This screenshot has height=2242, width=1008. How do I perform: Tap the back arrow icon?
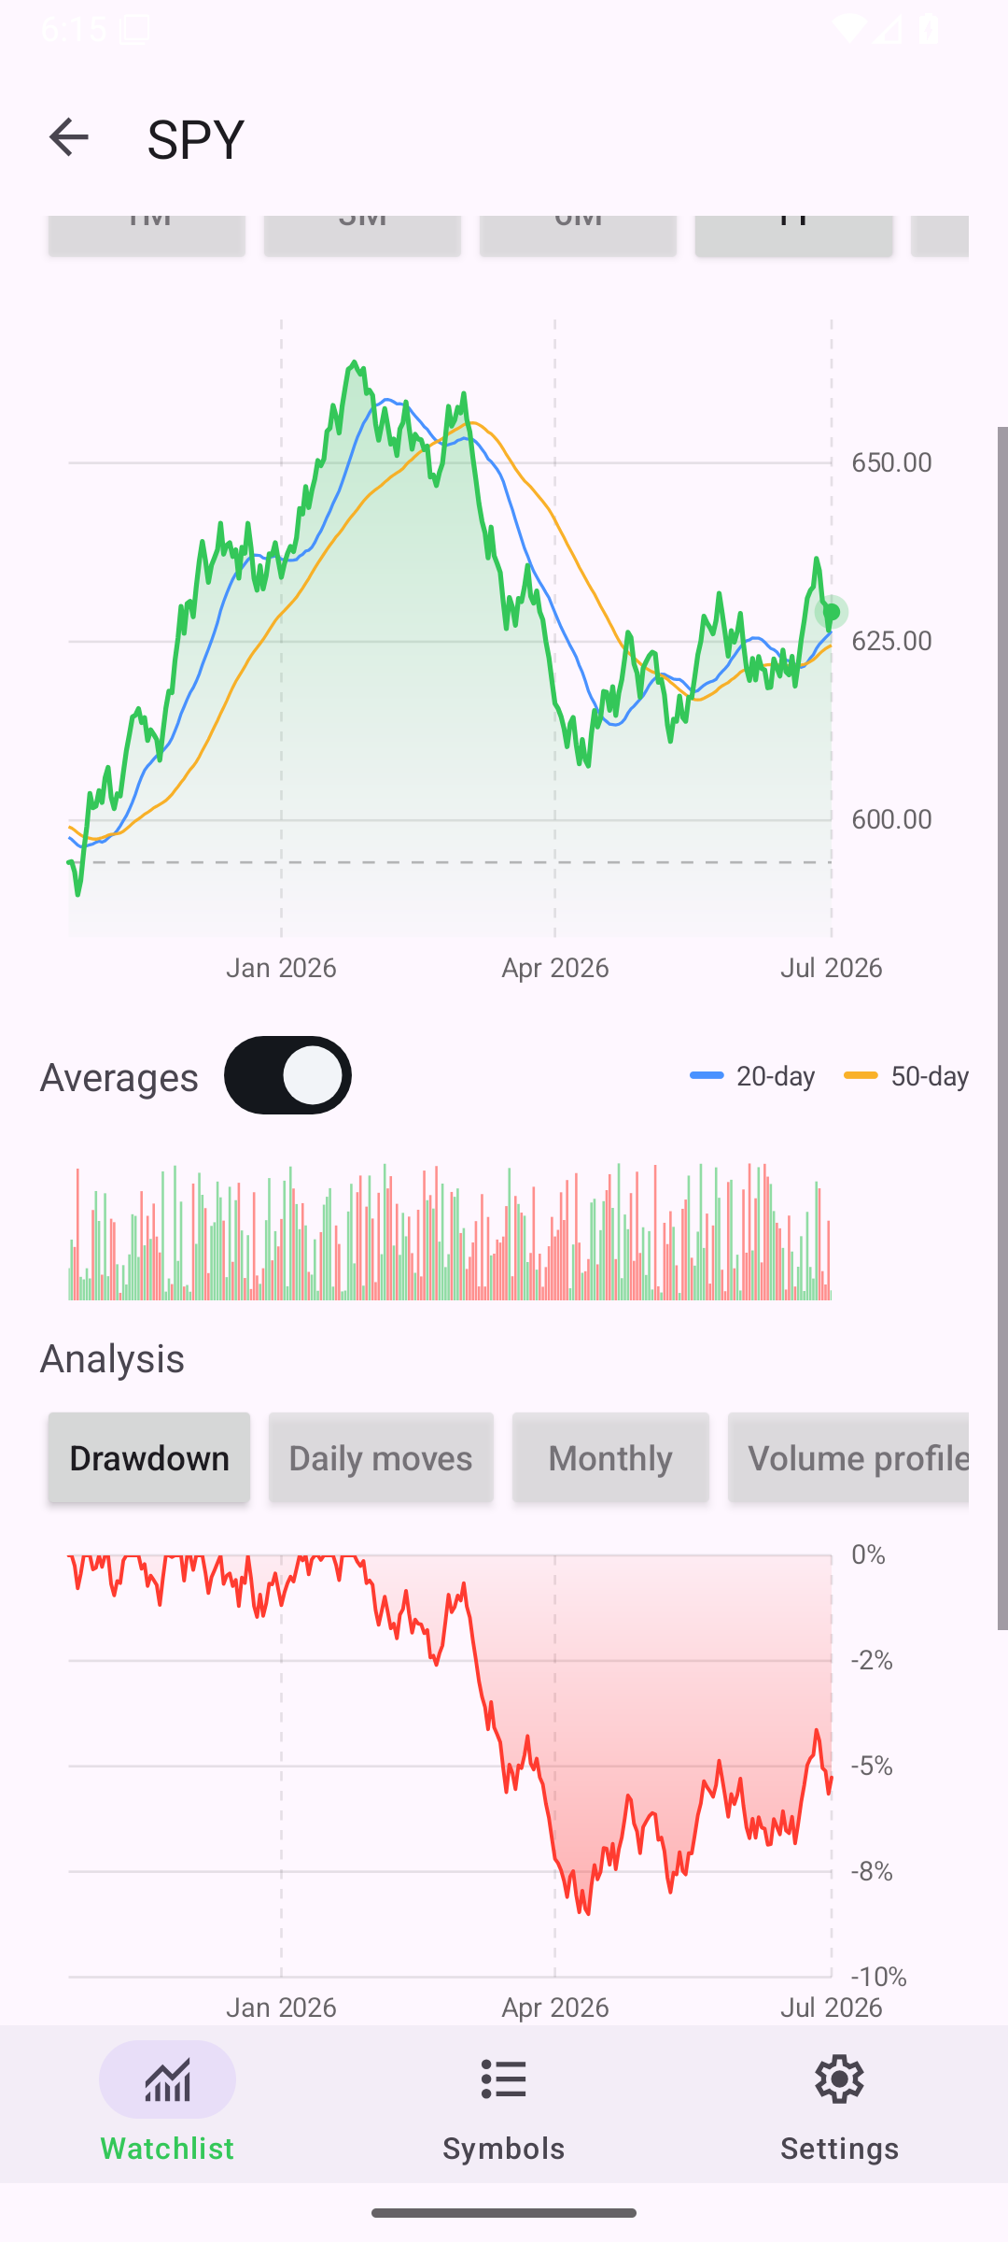[x=68, y=137]
